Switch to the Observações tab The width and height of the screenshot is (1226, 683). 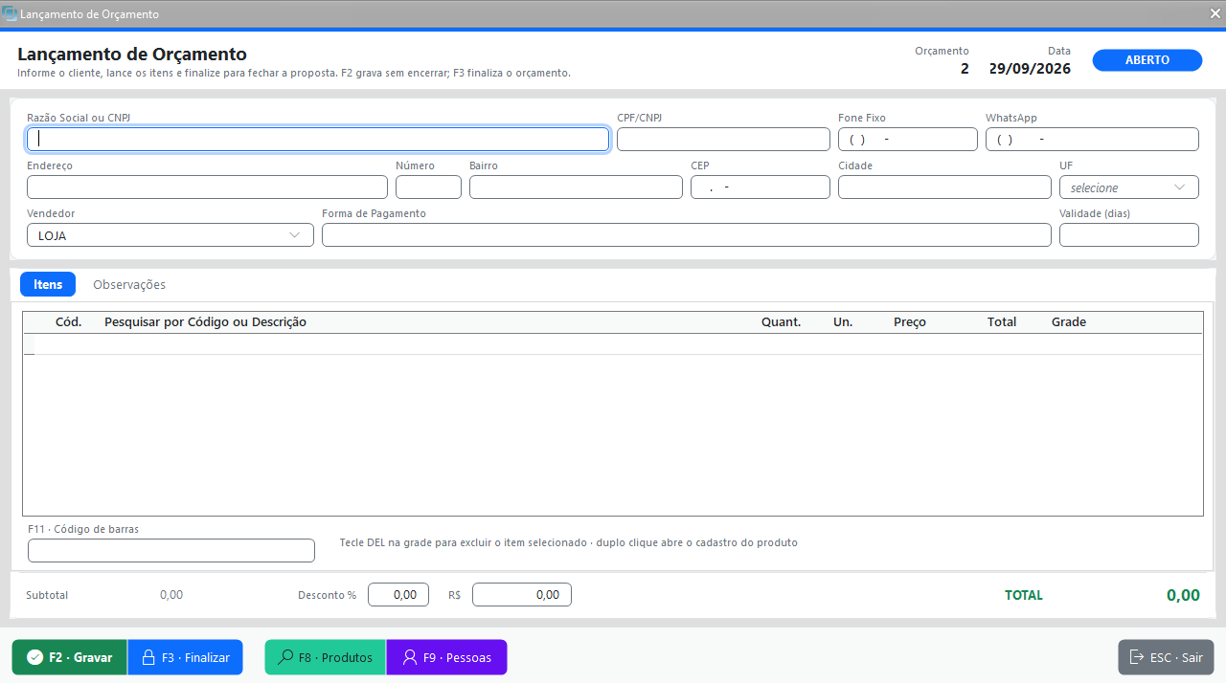[x=129, y=284]
